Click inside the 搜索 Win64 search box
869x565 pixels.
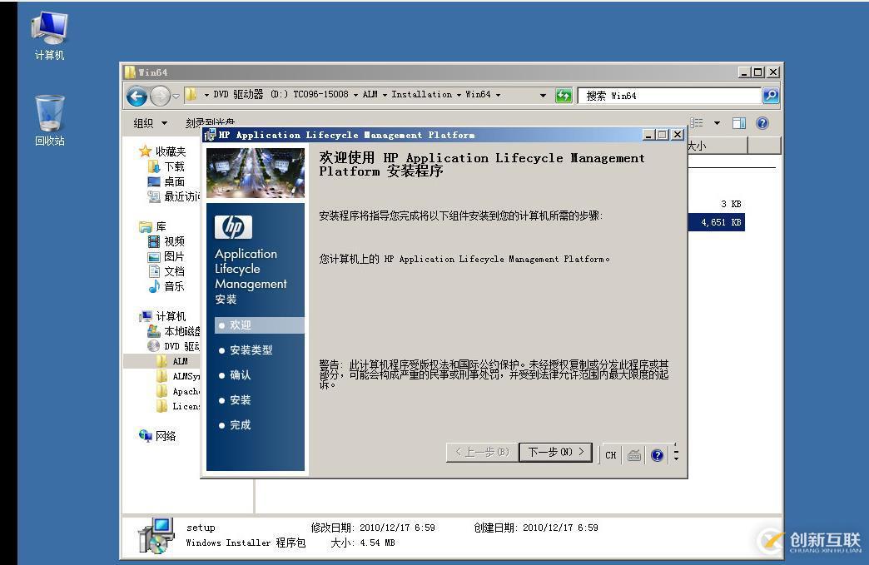(666, 95)
